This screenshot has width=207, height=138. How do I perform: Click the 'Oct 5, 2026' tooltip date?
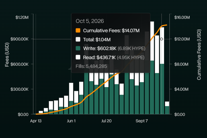[x=90, y=21]
